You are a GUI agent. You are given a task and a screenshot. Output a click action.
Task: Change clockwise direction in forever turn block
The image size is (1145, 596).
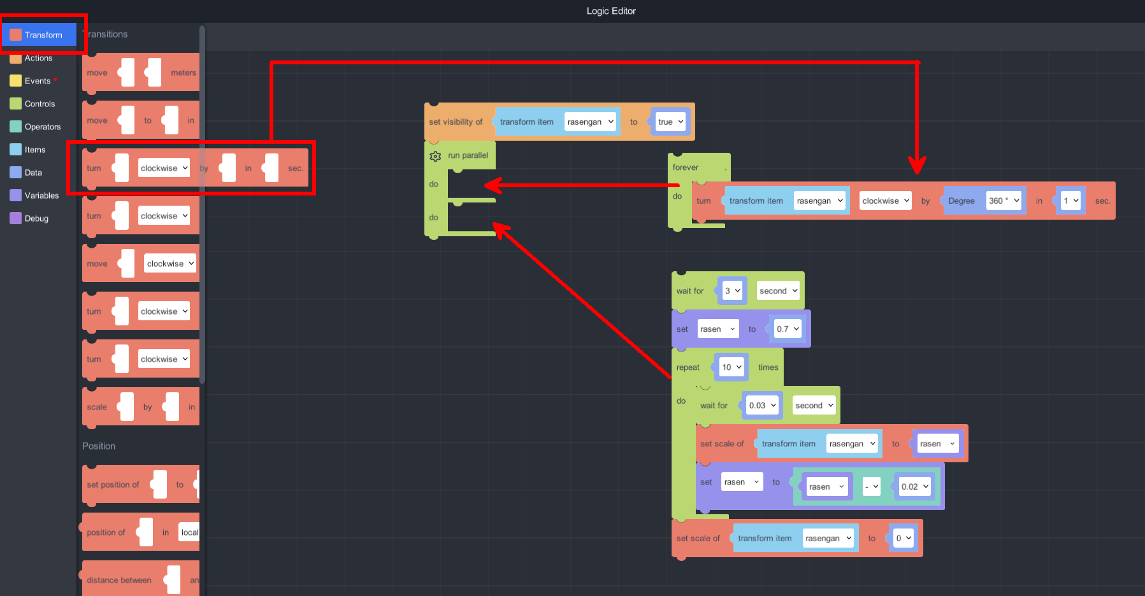(885, 201)
